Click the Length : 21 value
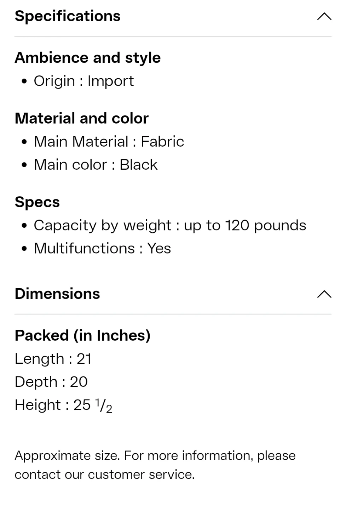 (x=53, y=359)
